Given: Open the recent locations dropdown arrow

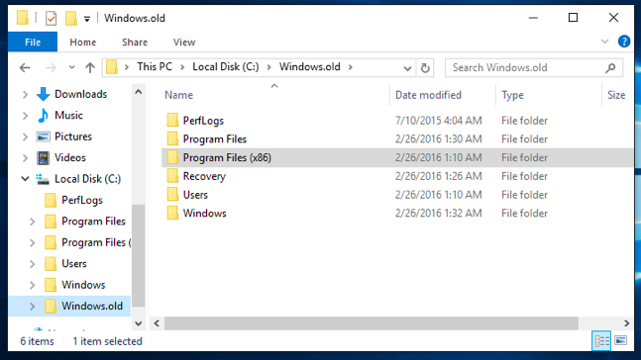Looking at the screenshot, I should click(x=72, y=68).
